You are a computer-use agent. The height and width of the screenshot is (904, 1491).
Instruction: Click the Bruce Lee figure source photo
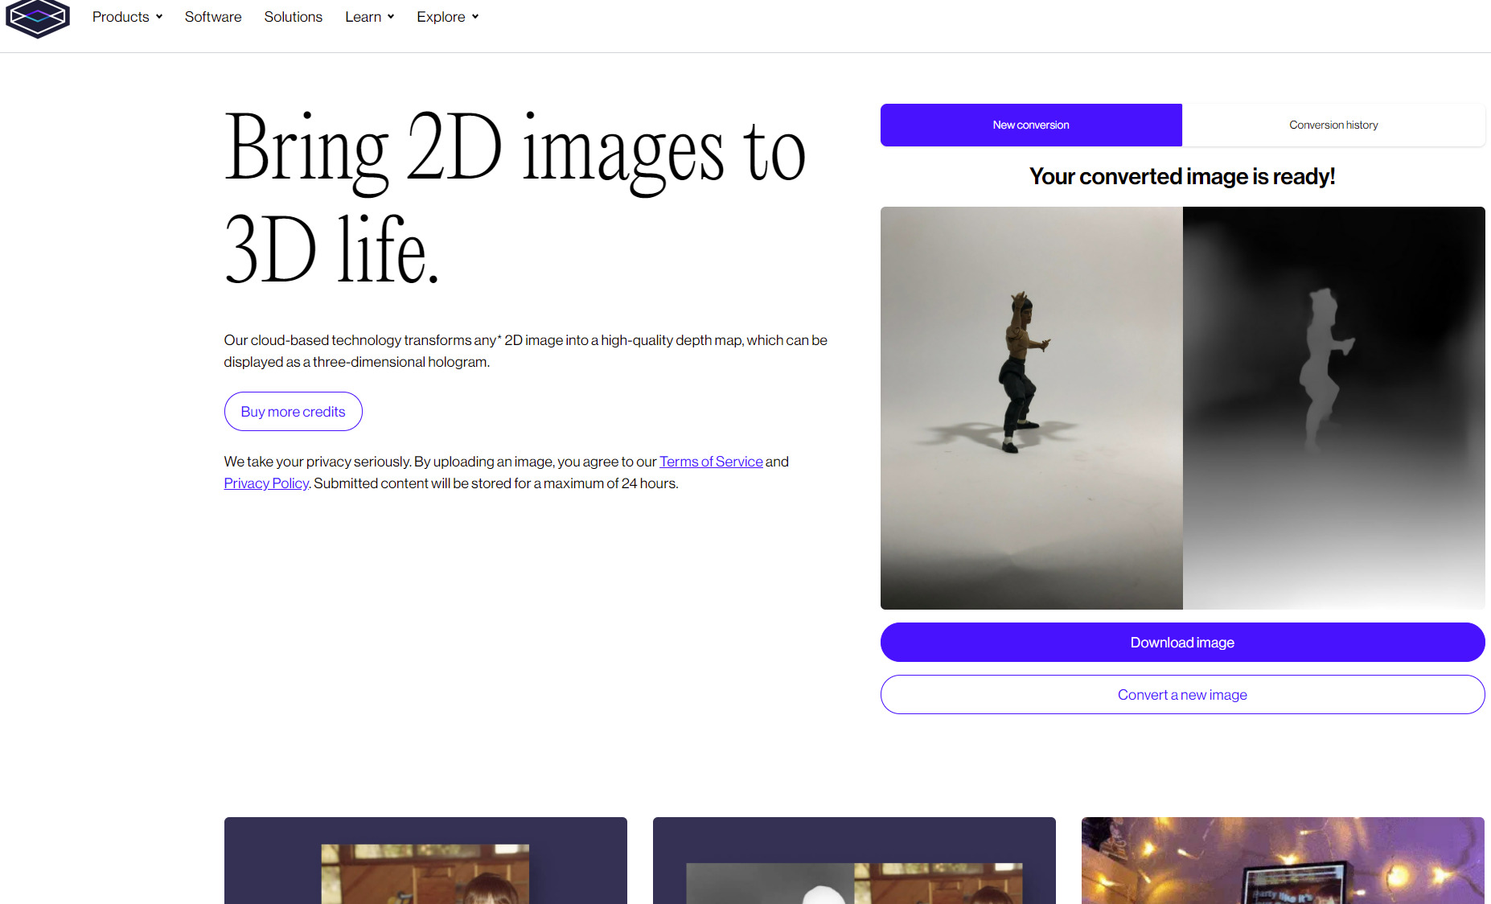1031,407
